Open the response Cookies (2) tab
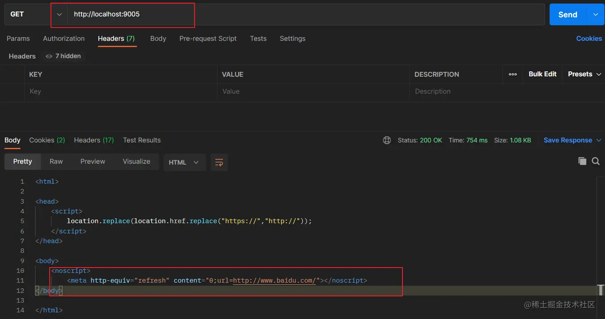The width and height of the screenshot is (605, 319). tap(47, 140)
